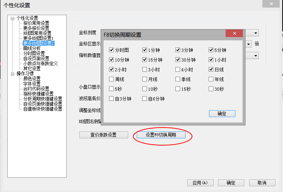The height and width of the screenshot is (192, 283).
Task: Enable the 4小时 period checkbox
Action: coord(178,69)
